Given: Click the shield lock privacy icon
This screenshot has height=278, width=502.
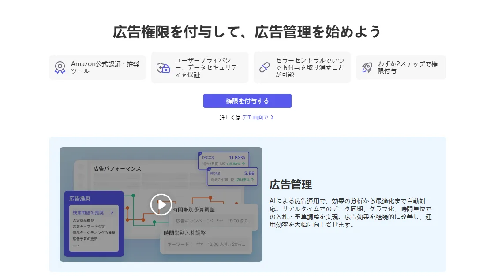Looking at the screenshot, I should 163,67.
